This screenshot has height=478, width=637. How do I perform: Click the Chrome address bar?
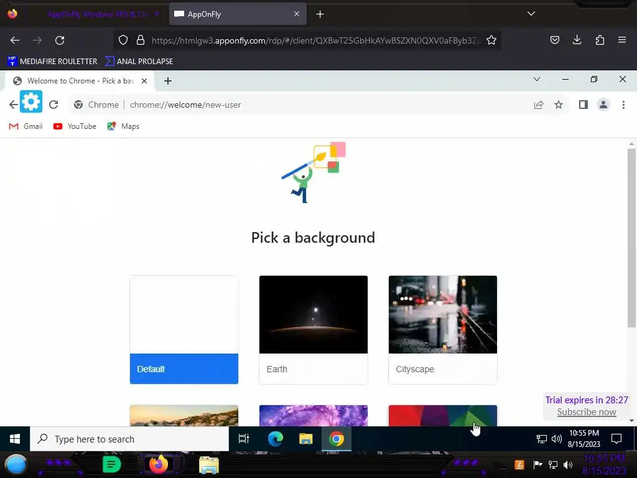[x=300, y=105]
